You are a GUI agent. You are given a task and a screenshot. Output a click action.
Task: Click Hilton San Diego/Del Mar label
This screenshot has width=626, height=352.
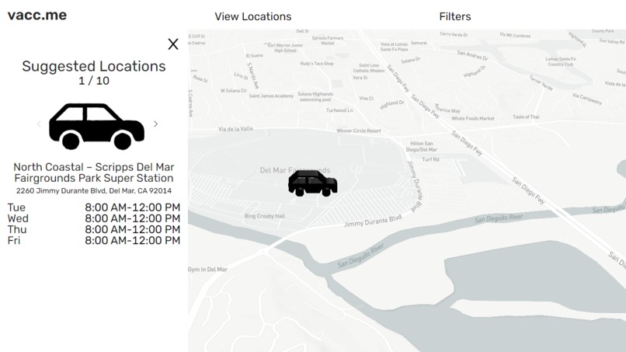(422, 147)
